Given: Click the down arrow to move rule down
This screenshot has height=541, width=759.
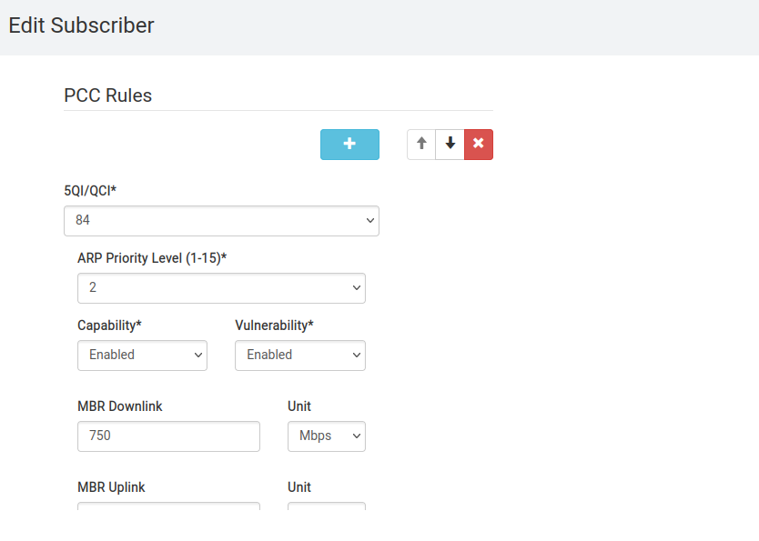Looking at the screenshot, I should (450, 144).
